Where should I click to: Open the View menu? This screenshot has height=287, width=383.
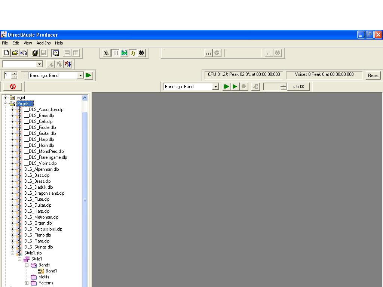[28, 43]
